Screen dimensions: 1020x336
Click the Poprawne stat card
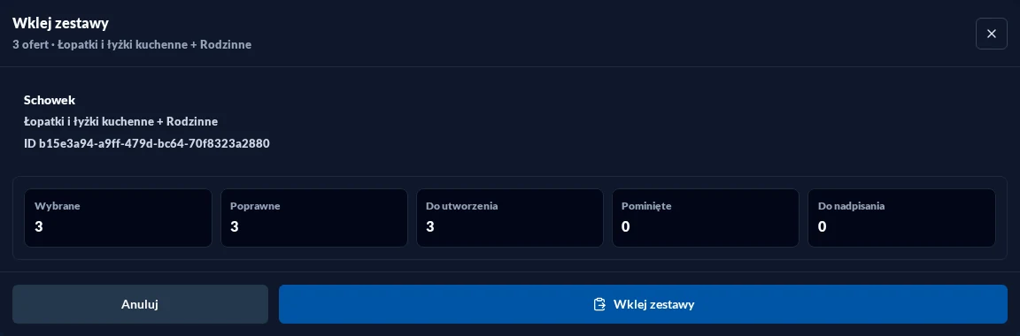click(314, 218)
